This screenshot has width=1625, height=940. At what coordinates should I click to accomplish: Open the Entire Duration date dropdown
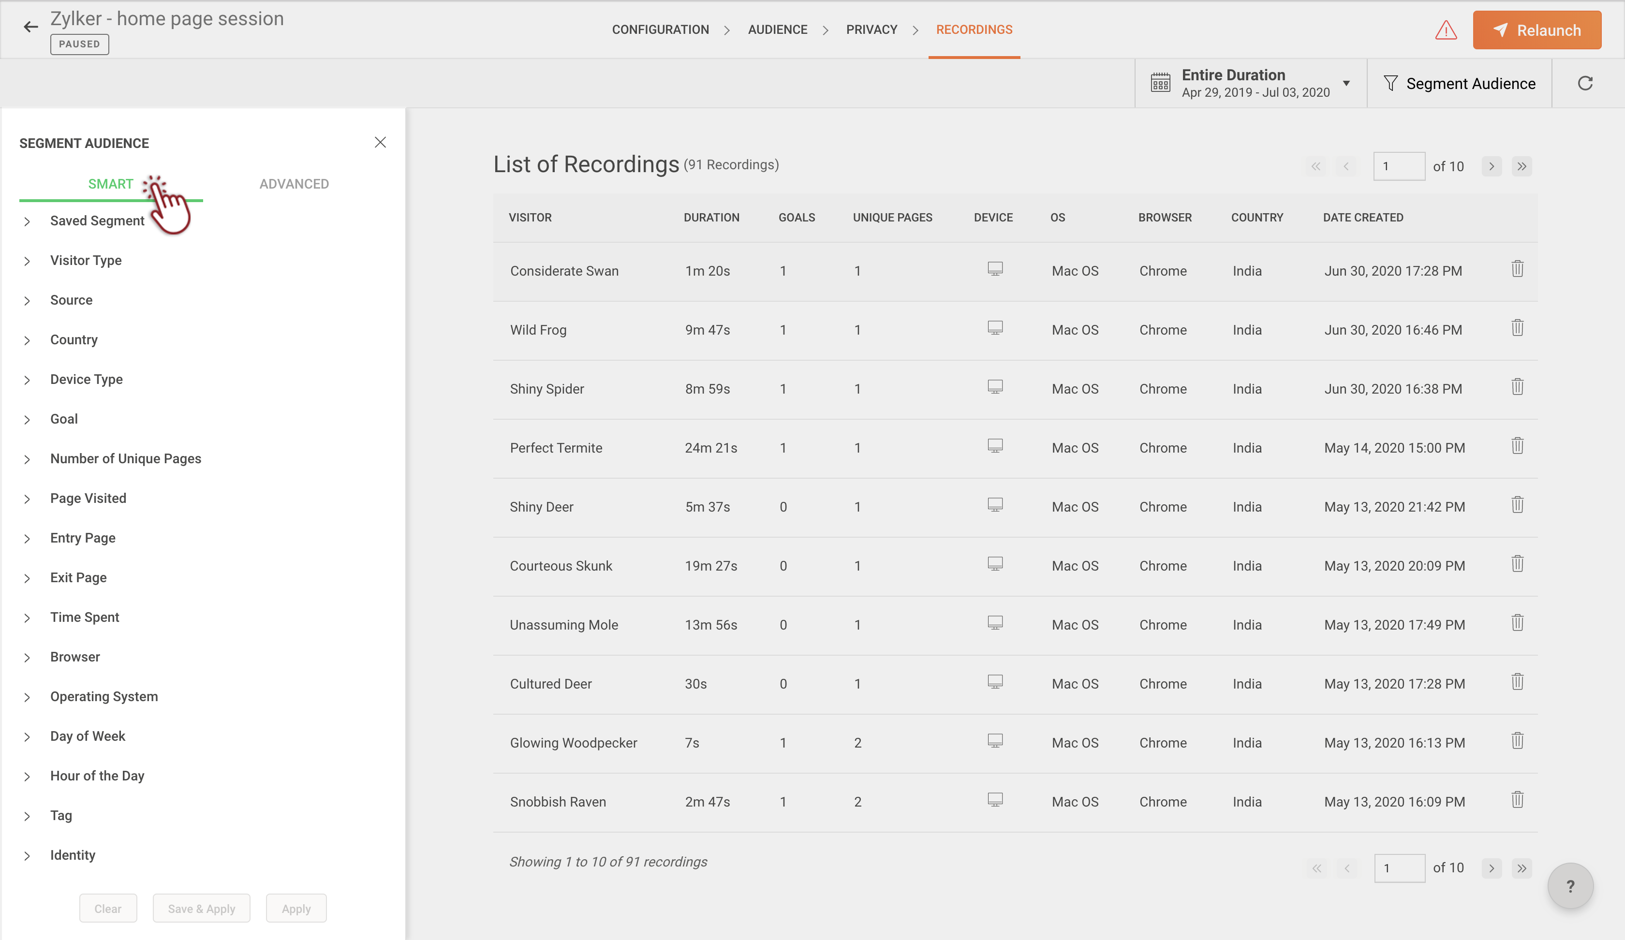tap(1346, 83)
